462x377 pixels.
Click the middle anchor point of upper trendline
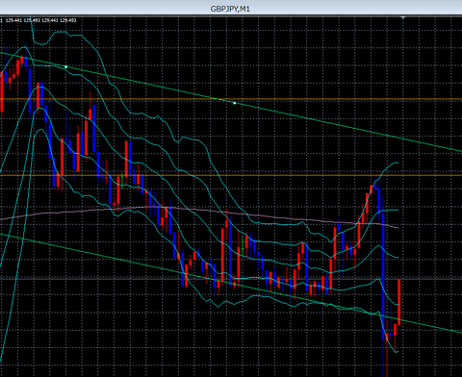[x=235, y=103]
